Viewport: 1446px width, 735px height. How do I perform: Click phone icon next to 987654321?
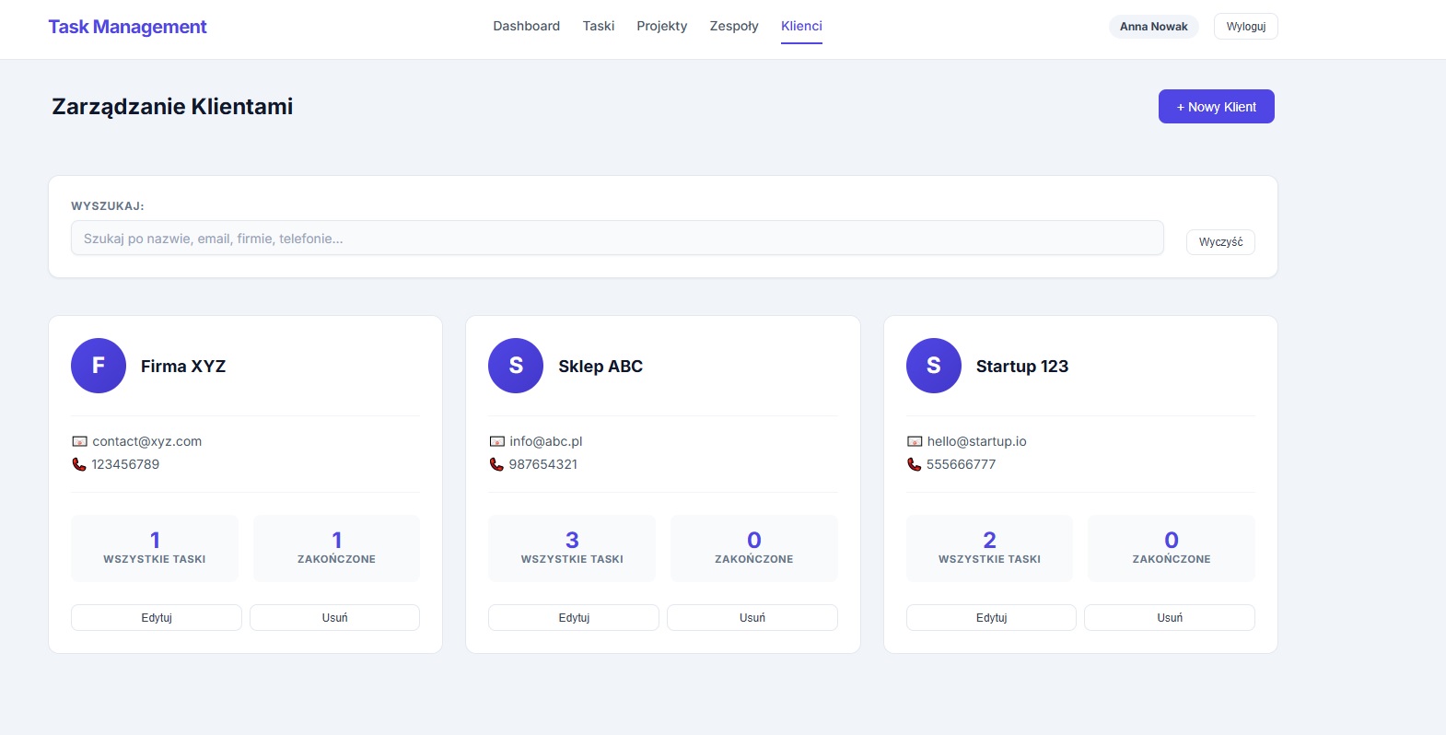tap(496, 464)
